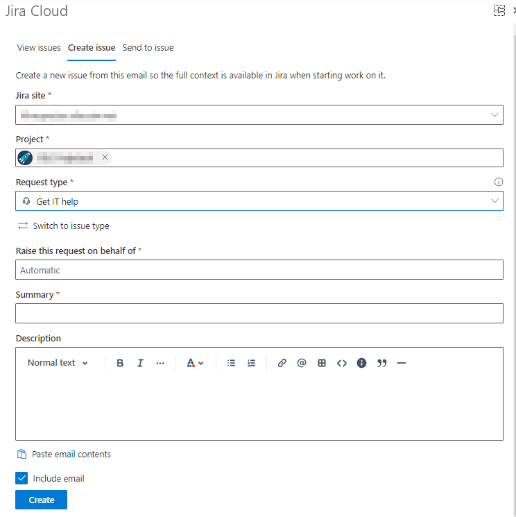This screenshot has width=516, height=517.
Task: Click the pin pane icon
Action: 499,10
